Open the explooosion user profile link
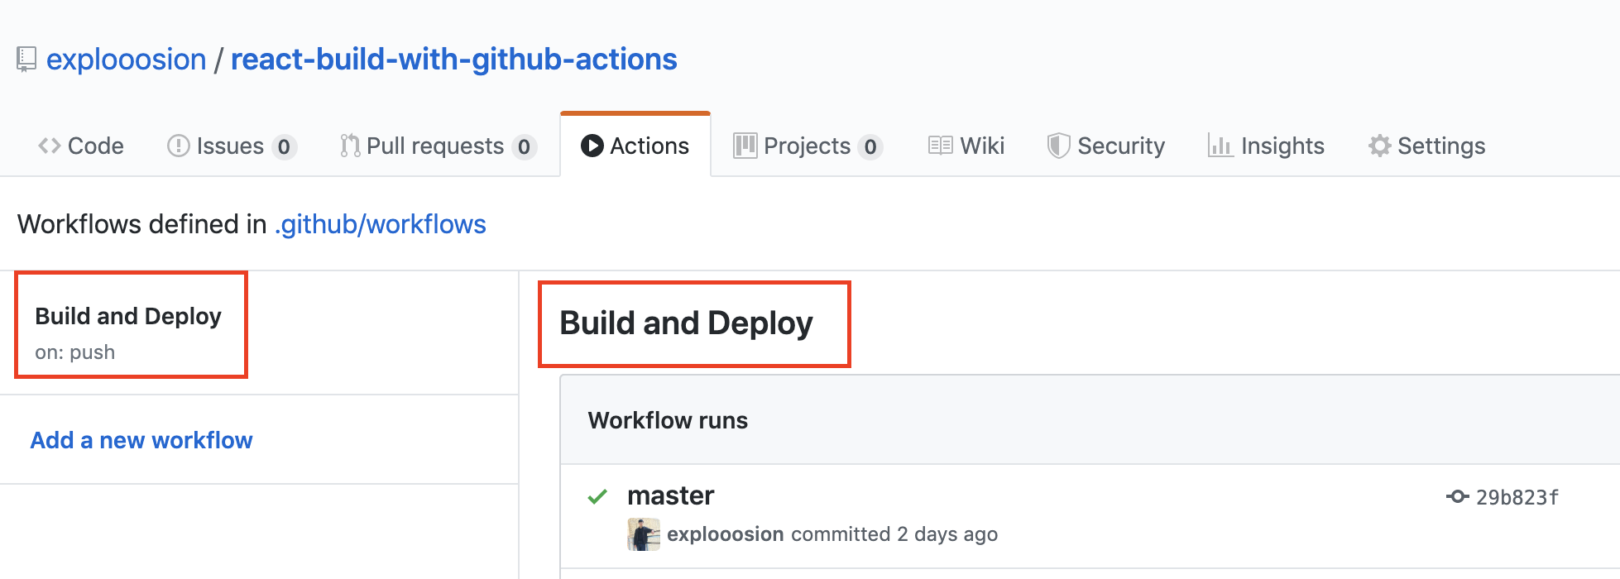The width and height of the screenshot is (1620, 579). pos(126,60)
